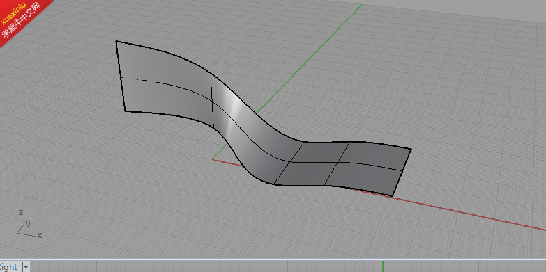Click the y label of the axes icon
Screen dimensions: 546x272
pos(27,223)
